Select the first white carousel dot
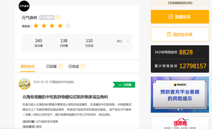 [x=178, y=110]
